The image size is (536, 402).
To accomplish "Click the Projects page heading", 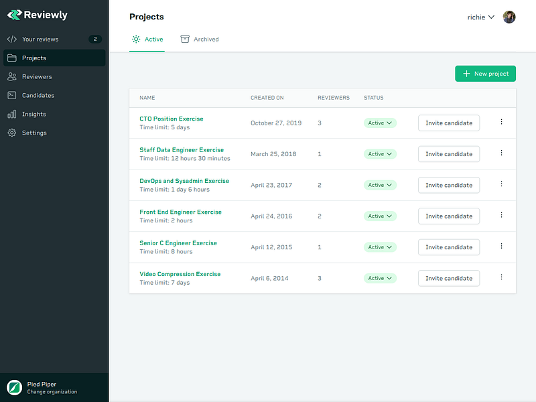I will click(146, 17).
